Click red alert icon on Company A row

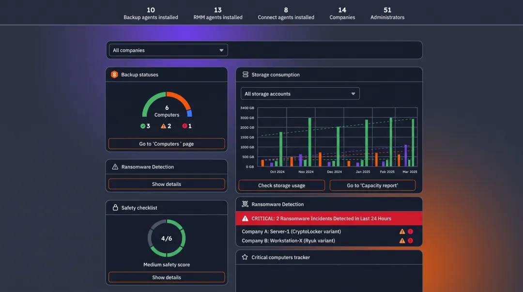pyautogui.click(x=410, y=231)
